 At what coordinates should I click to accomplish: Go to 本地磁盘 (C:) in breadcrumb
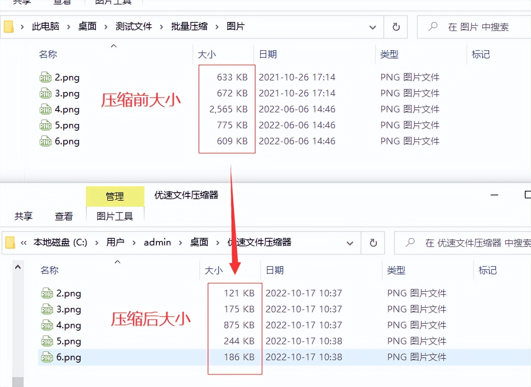[60, 243]
